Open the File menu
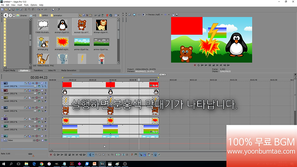Screen dimensions: 297x167 2,5
